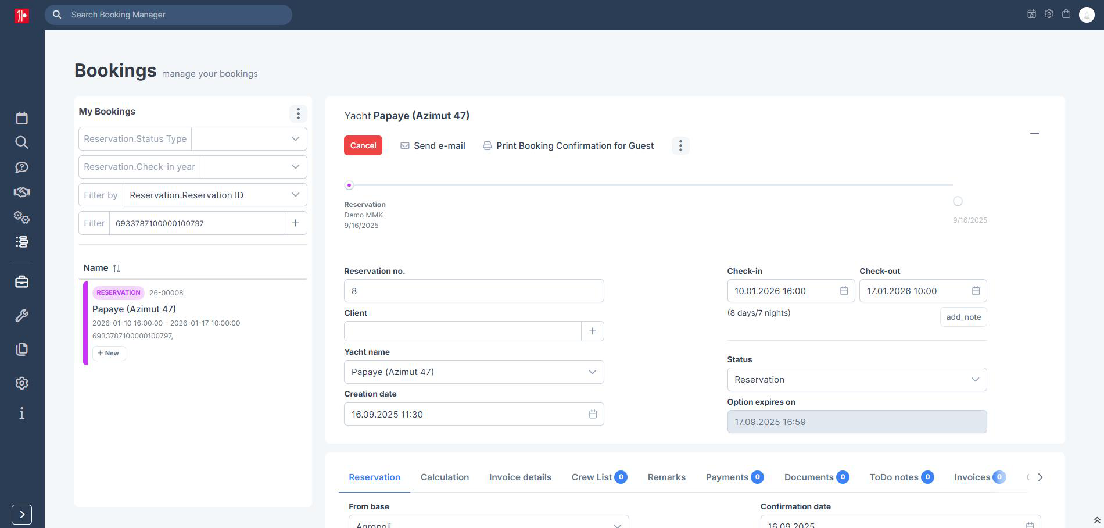1104x528 pixels.
Task: Click the Client input field
Action: pos(463,331)
